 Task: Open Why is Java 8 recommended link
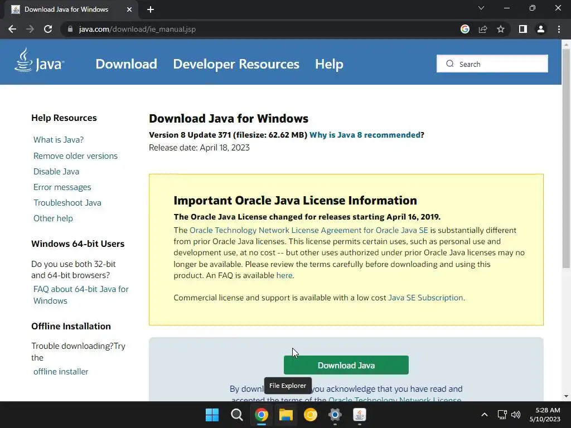(x=365, y=135)
